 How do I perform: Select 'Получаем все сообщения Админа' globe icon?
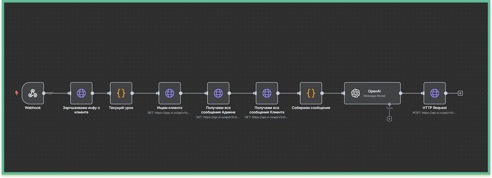coord(218,93)
